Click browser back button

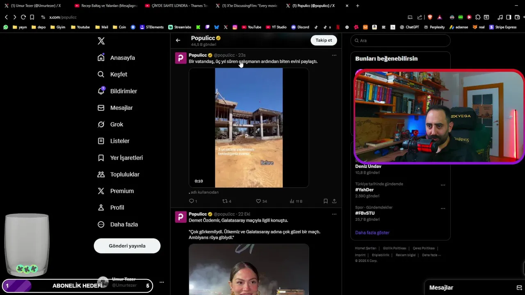pyautogui.click(x=6, y=17)
